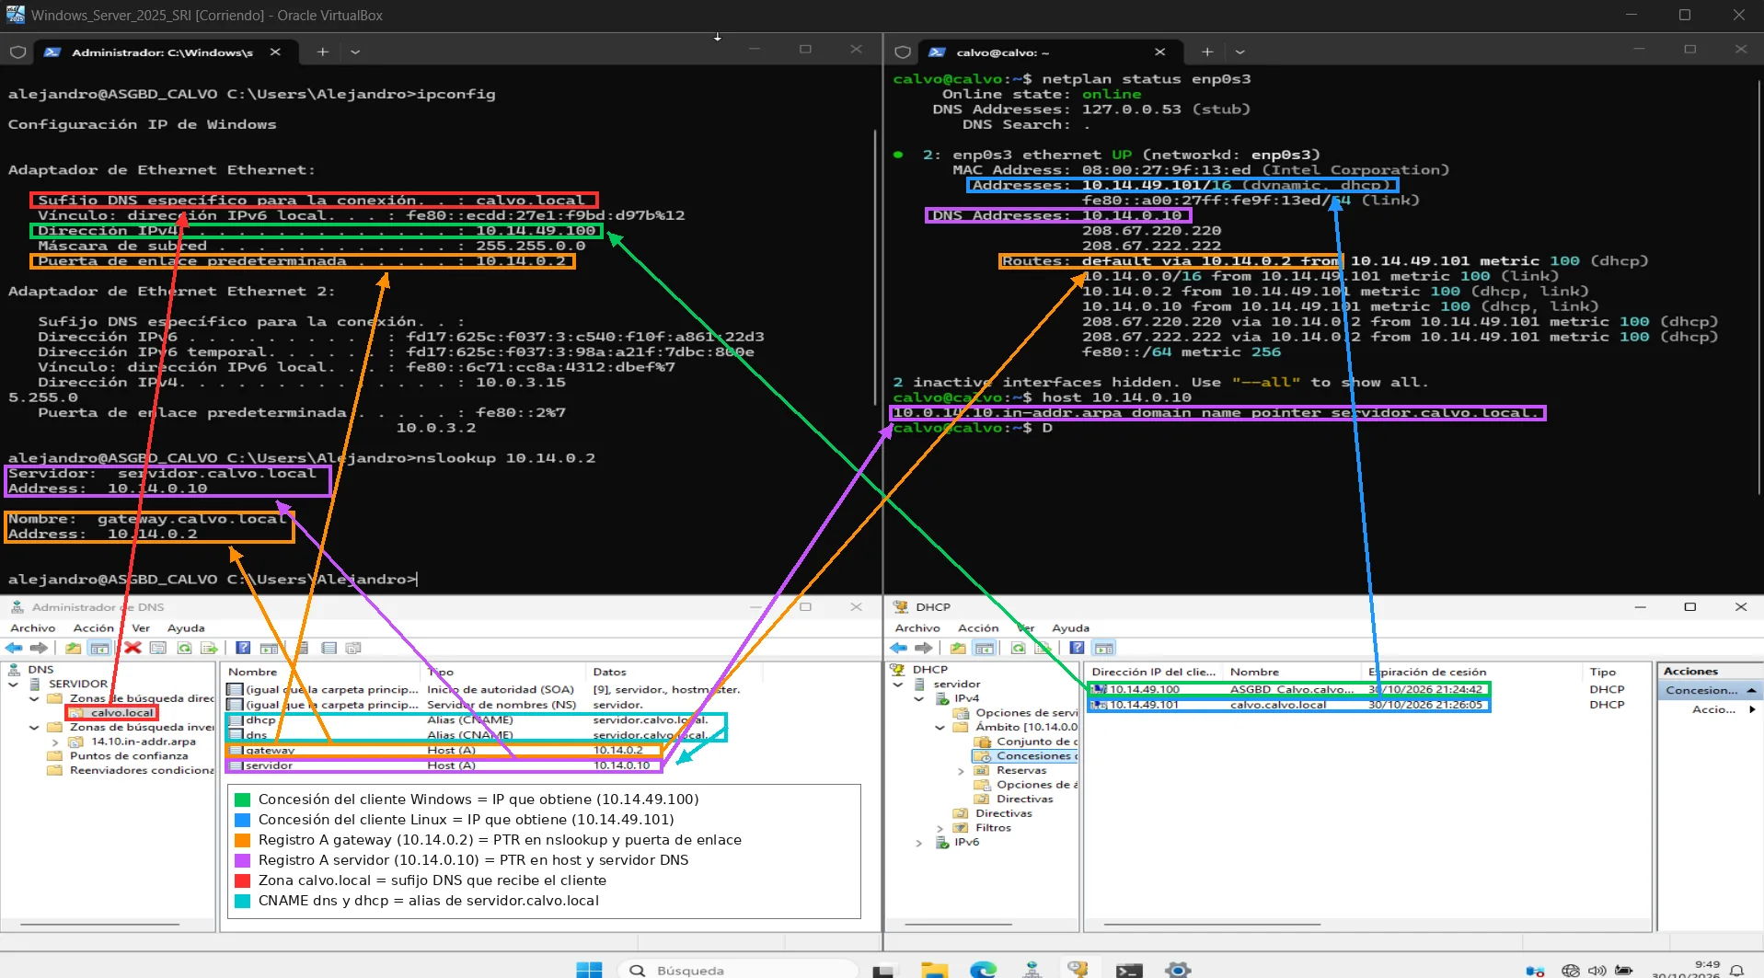Screen dimensions: 1764x978
Task: Open Accio... submenu arrow in Acciones pane
Action: 1752,709
